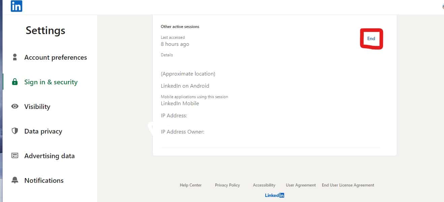Open Account preferences settings
This screenshot has height=202, width=444.
click(x=56, y=57)
